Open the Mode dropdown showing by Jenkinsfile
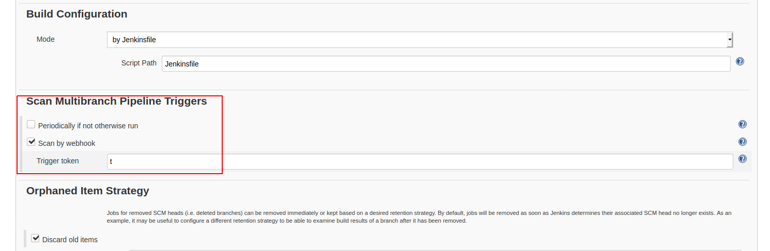 pos(420,40)
